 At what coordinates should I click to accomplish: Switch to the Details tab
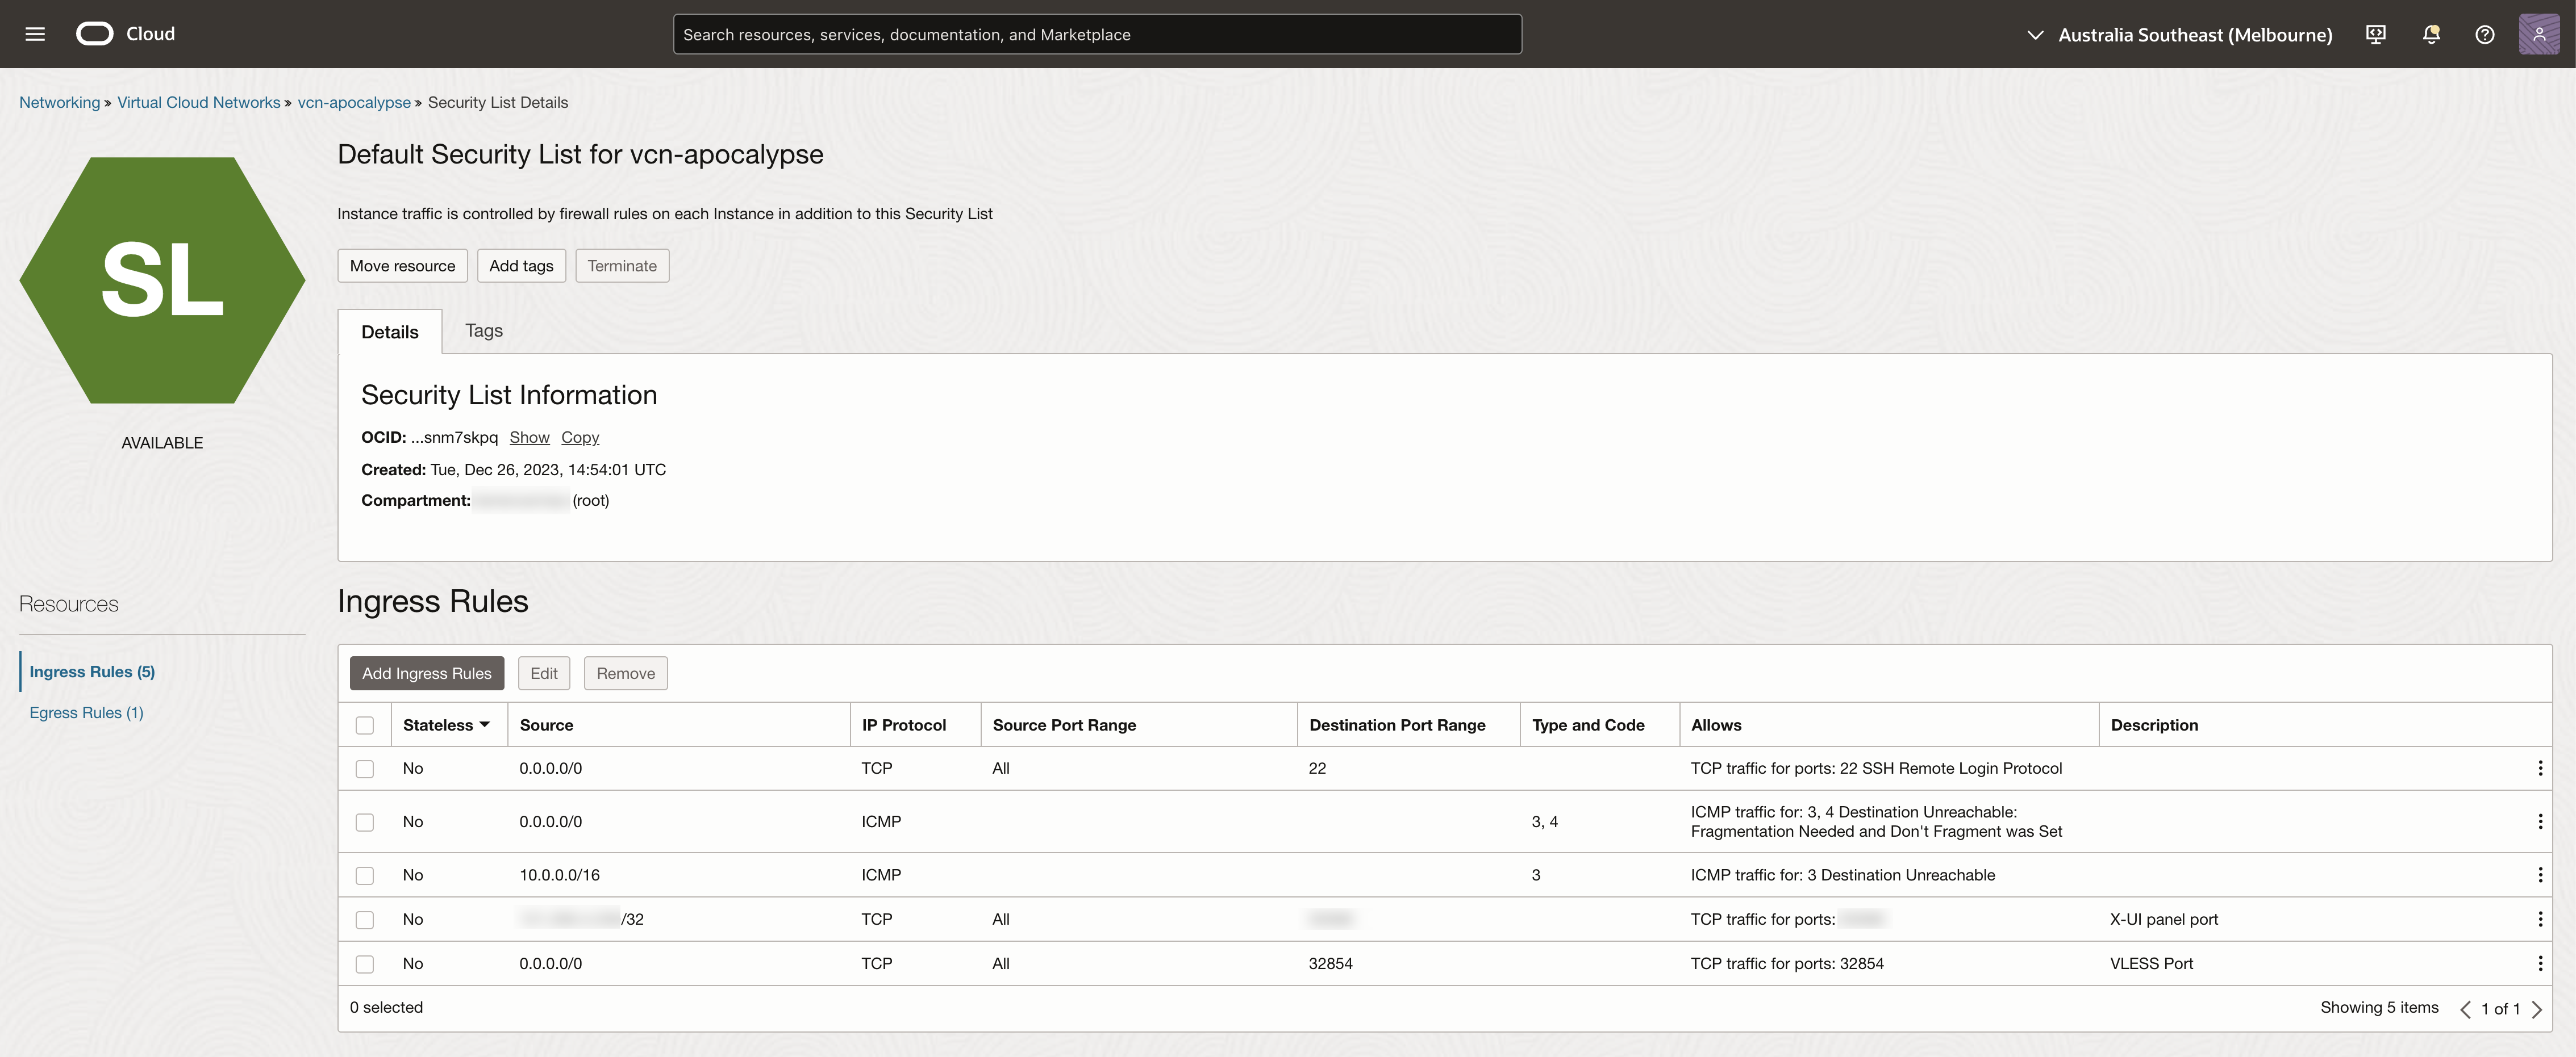390,332
